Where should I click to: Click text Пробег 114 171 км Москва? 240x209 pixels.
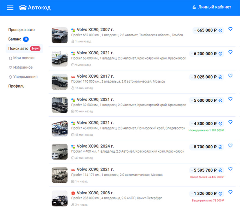click(x=117, y=175)
